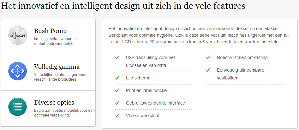
Task: Click the teal list icon for Diverse opties
Action: point(18,107)
